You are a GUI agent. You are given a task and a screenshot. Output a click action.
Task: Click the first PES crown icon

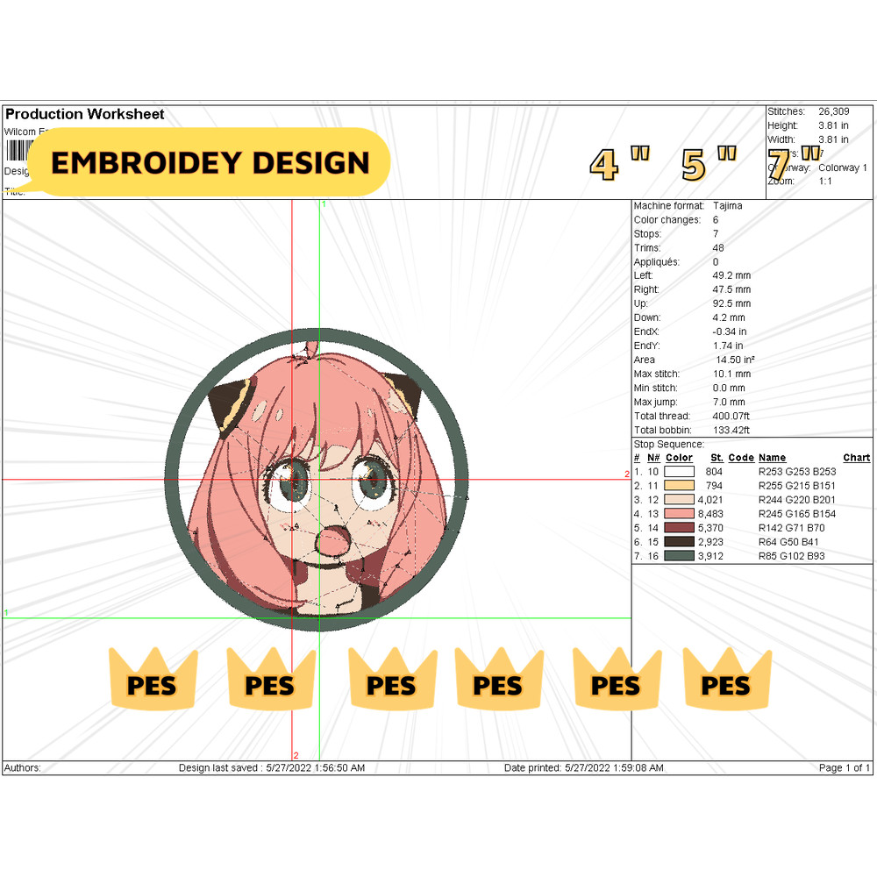click(x=151, y=682)
